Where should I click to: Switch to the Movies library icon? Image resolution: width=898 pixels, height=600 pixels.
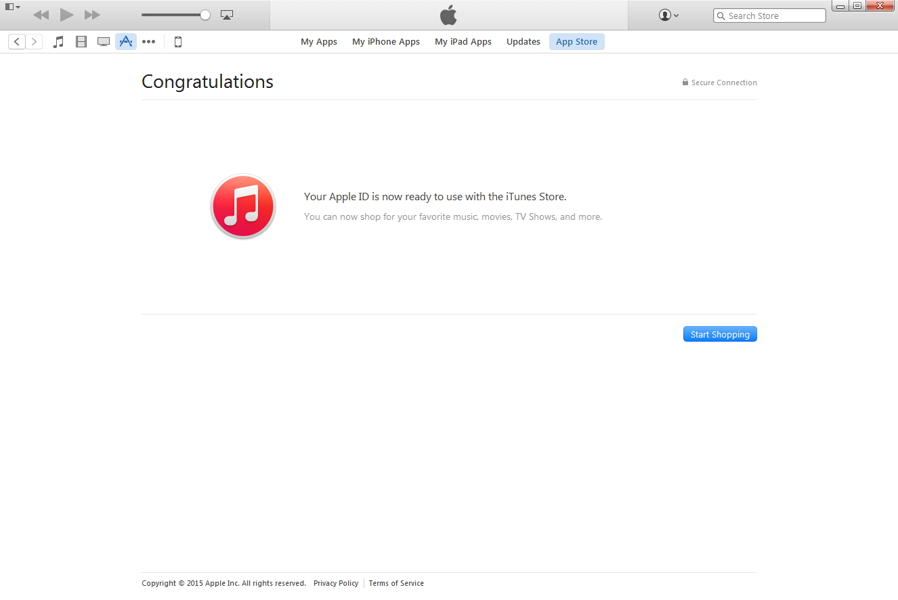pyautogui.click(x=81, y=42)
